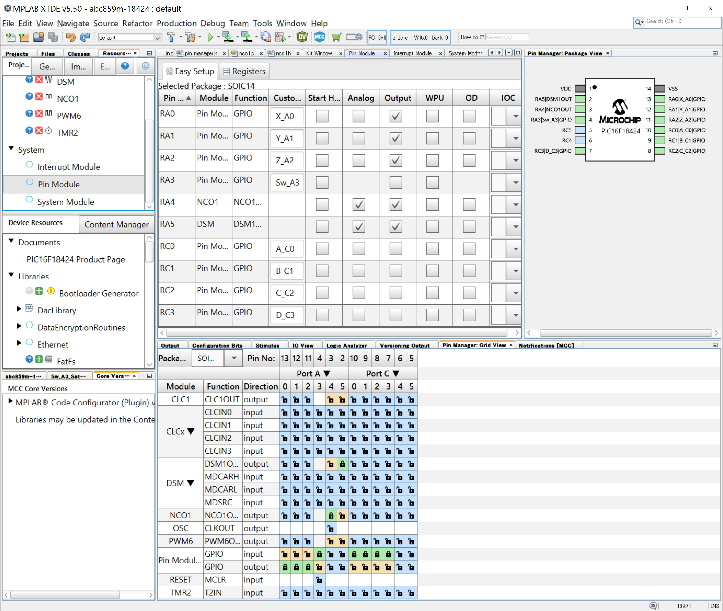Click the Debug Main Project toolbar icon
This screenshot has width=723, height=611.
click(x=280, y=37)
